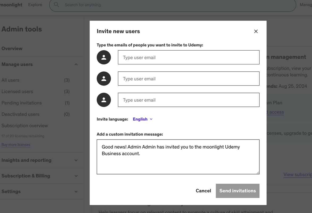312x213 pixels.
Task: Click Buy more licenses link
Action: [x=16, y=145]
